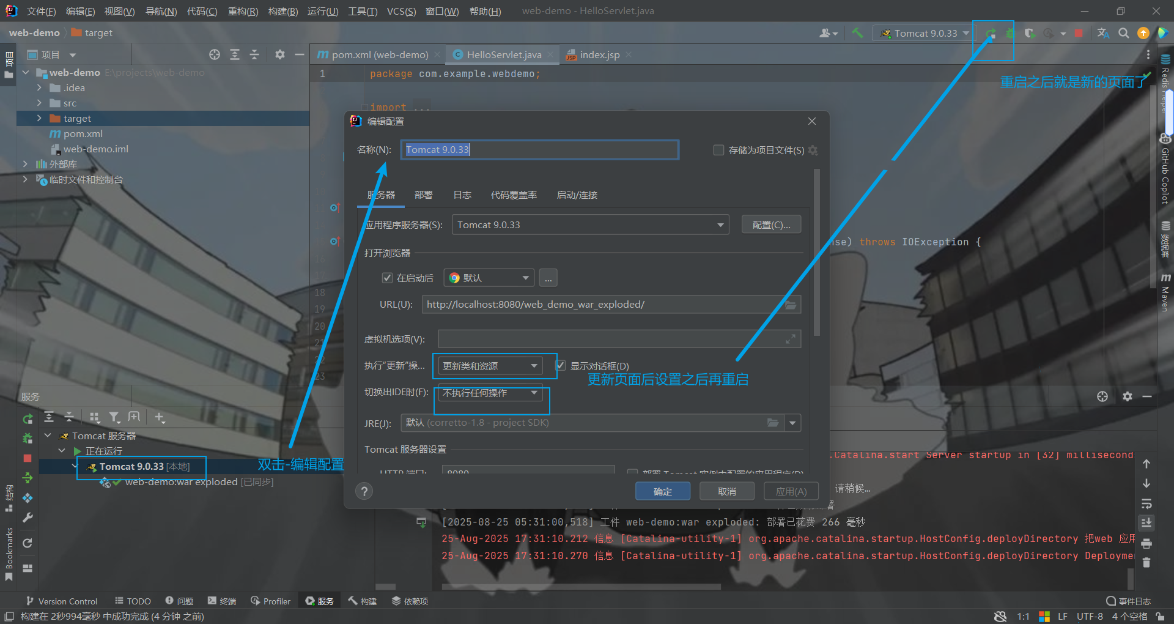
Task: Rerun in debug mode icon in Services sidebar
Action: [28, 439]
